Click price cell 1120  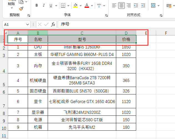[126, 101]
